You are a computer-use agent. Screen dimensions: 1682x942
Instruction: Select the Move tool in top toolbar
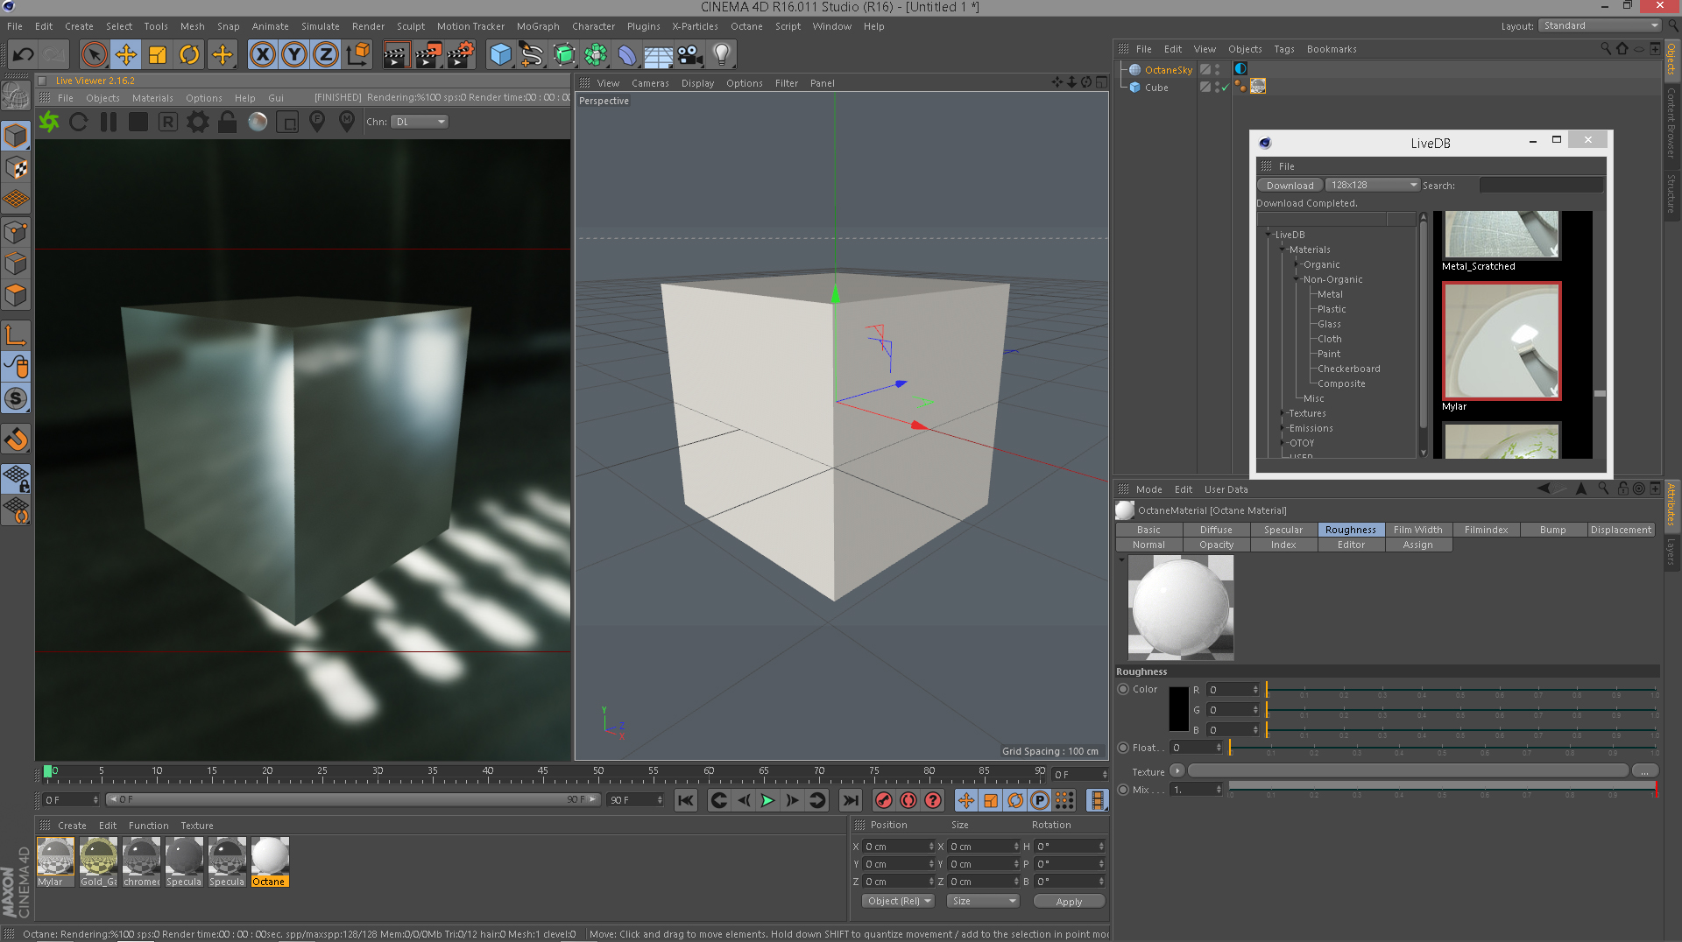coord(125,55)
